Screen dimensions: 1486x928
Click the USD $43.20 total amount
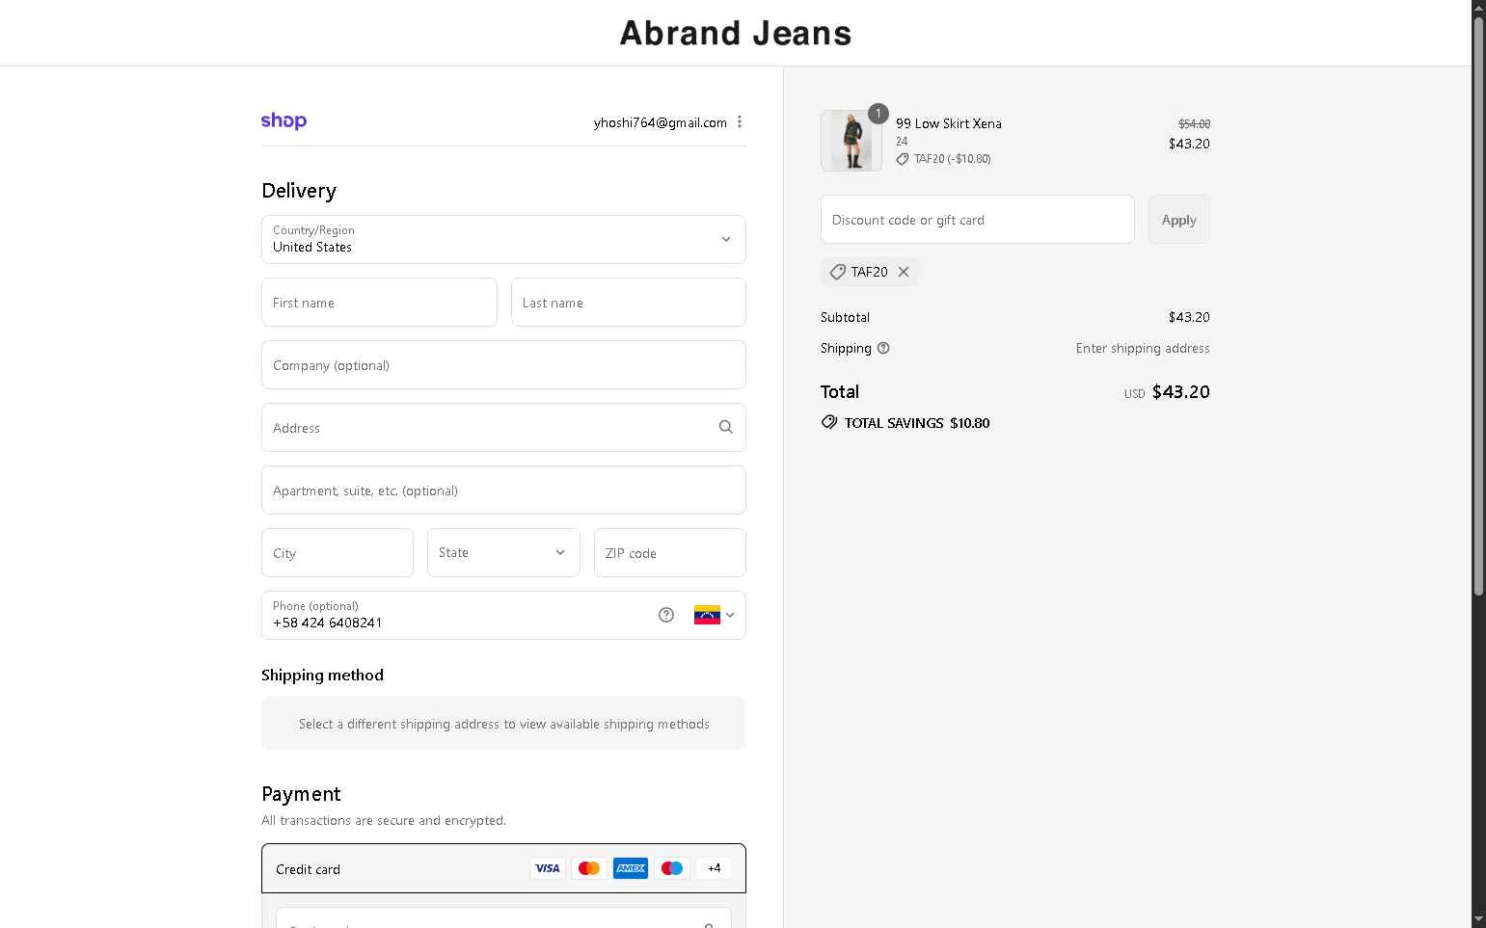point(1167,392)
